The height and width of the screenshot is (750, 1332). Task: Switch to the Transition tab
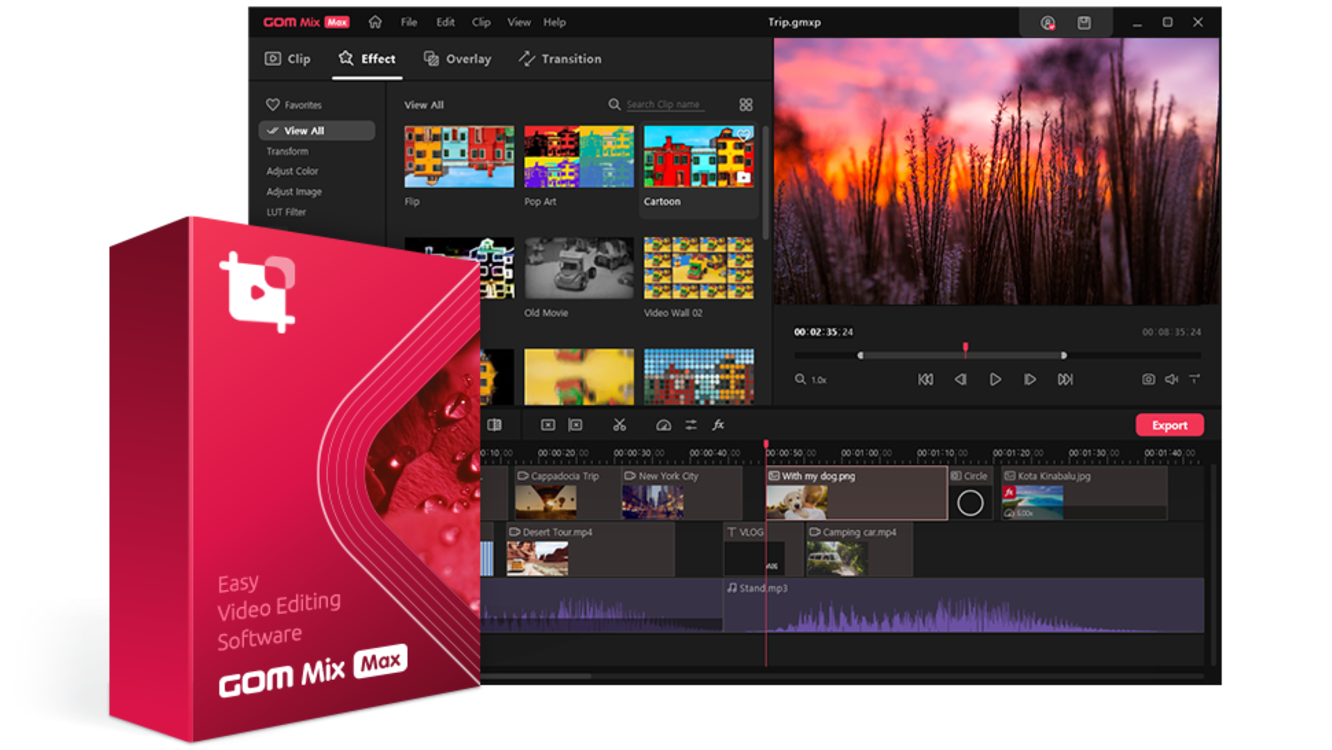pos(560,59)
